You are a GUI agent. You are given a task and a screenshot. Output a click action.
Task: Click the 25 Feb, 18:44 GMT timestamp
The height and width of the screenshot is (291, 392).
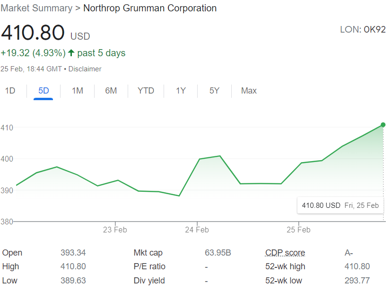click(31, 69)
